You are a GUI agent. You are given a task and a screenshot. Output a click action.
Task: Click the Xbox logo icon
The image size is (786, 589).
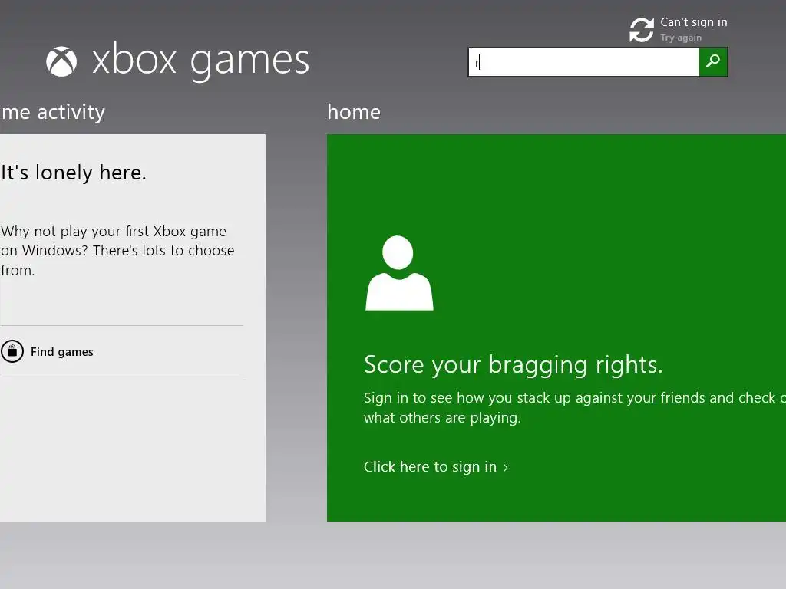pos(61,61)
